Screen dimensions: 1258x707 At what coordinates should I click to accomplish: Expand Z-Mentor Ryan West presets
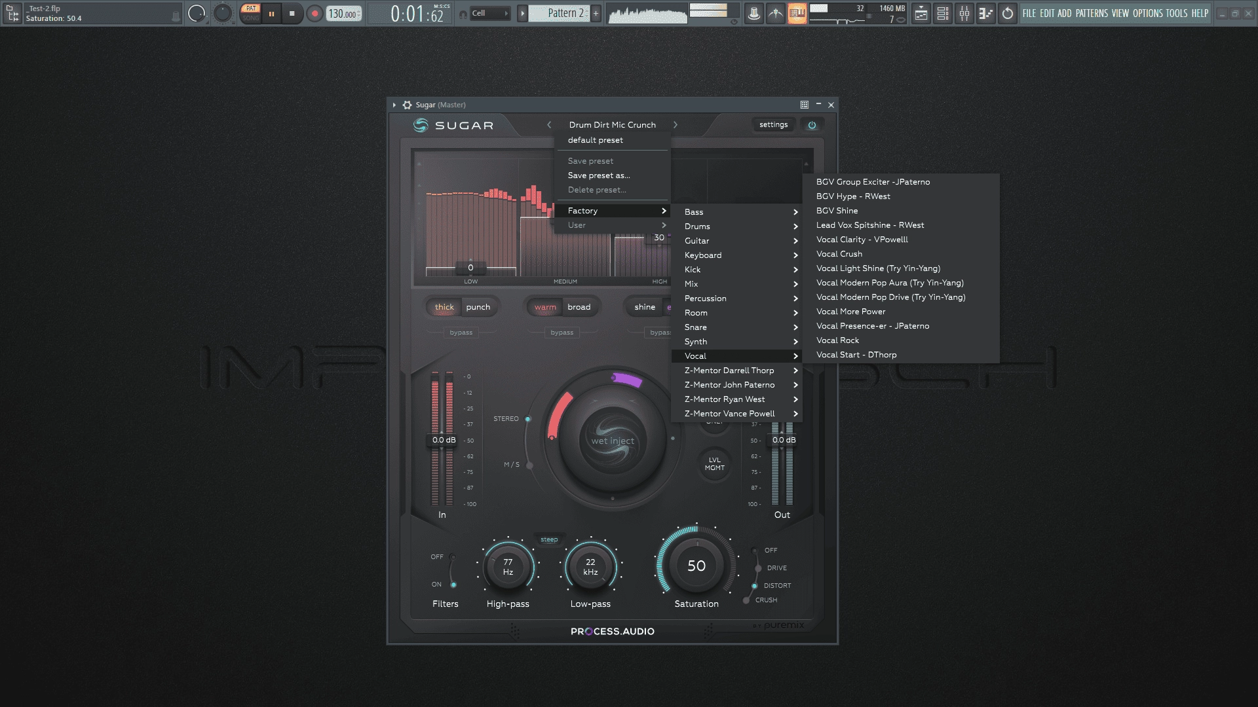(736, 399)
